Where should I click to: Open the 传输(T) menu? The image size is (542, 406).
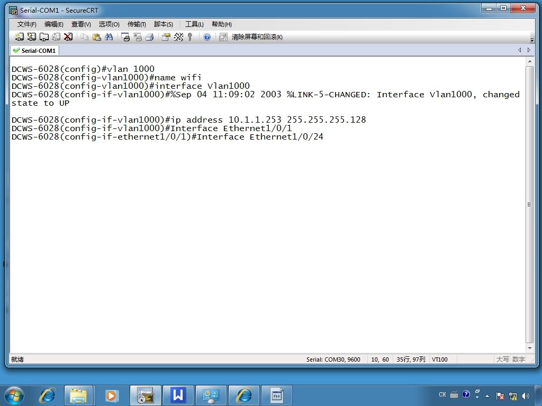[x=137, y=24]
